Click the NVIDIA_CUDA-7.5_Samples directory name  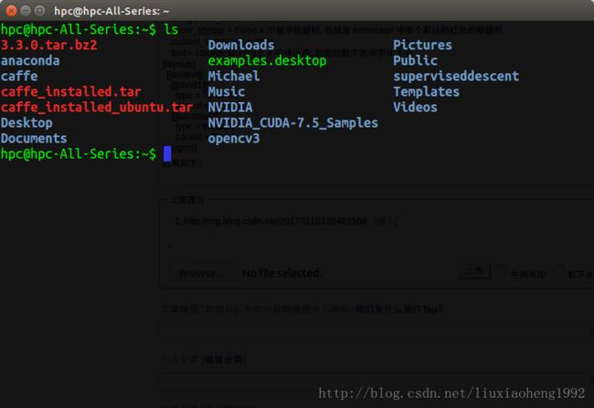pyautogui.click(x=292, y=123)
